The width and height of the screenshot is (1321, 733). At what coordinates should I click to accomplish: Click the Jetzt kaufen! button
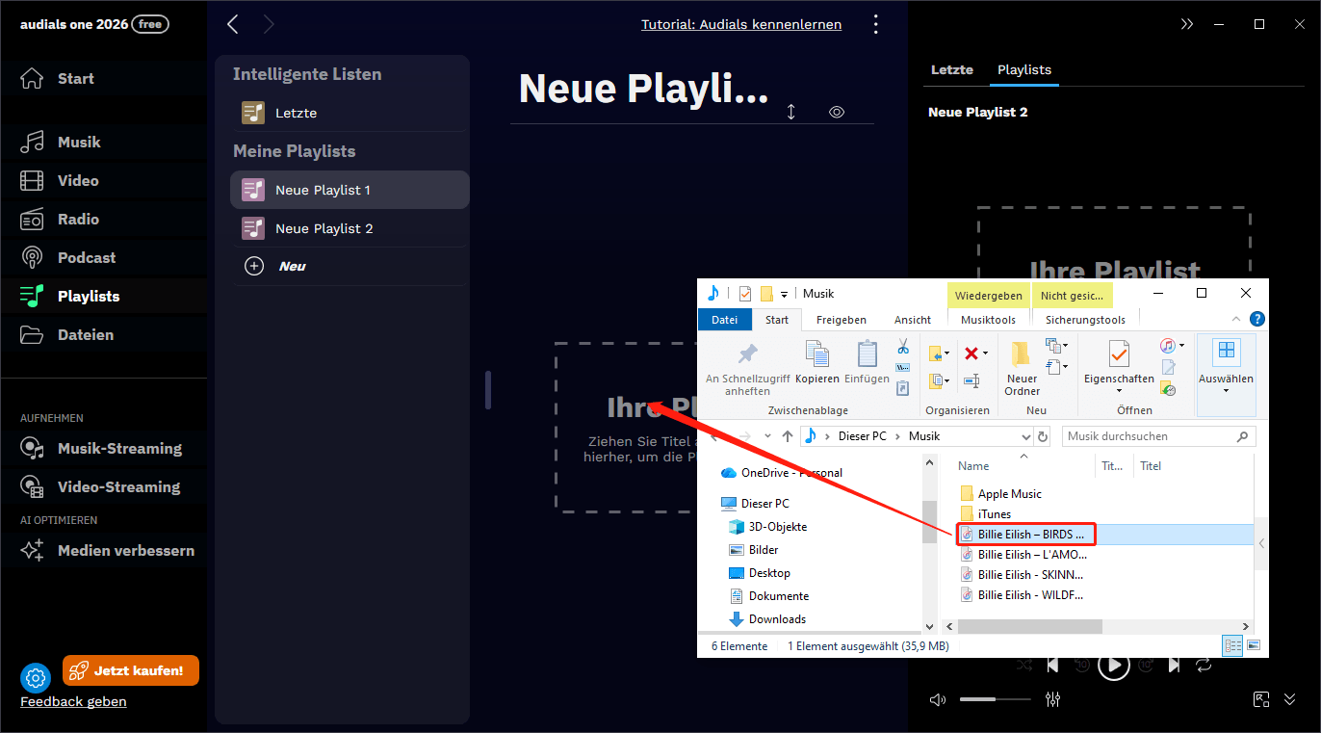(130, 669)
